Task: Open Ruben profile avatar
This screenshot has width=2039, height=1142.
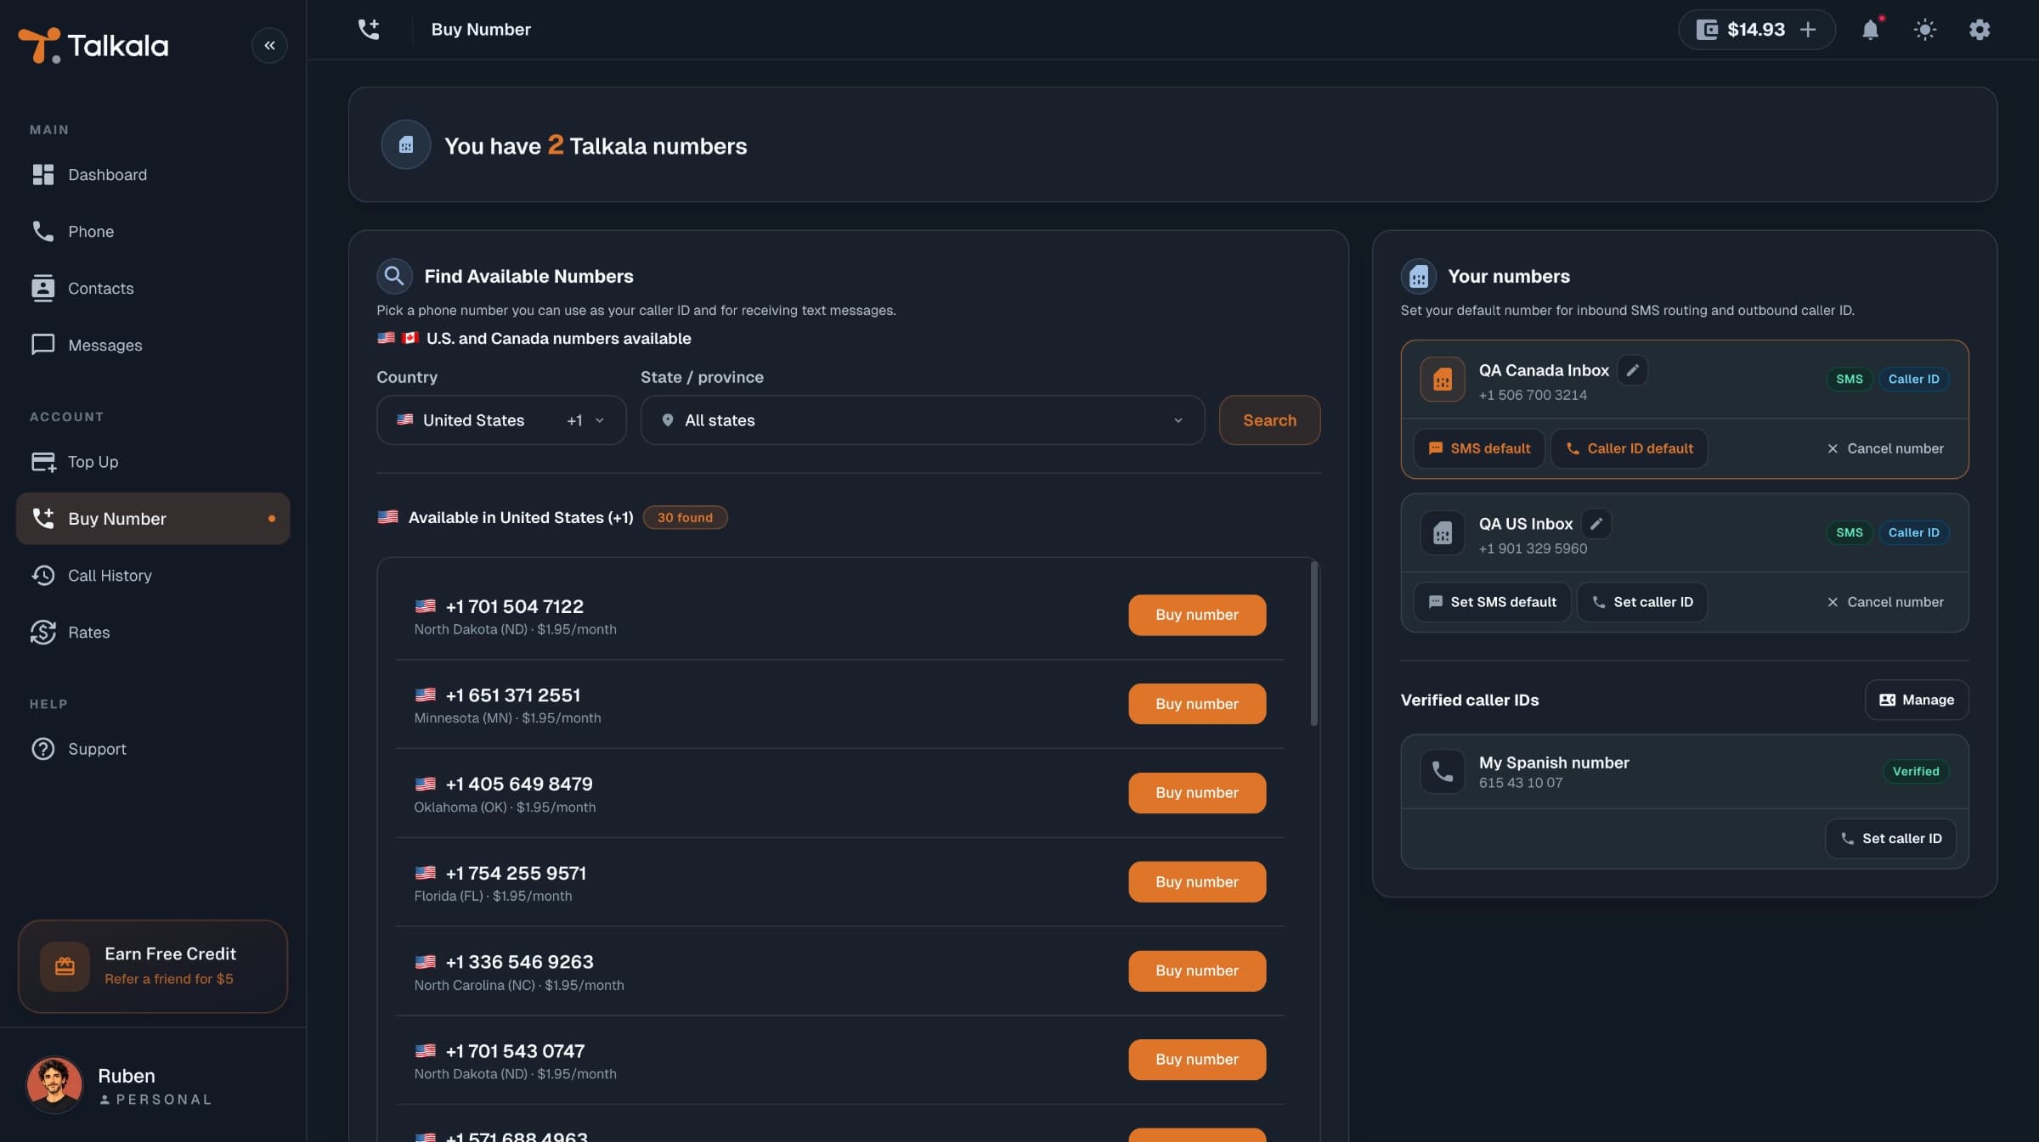Action: 54,1084
